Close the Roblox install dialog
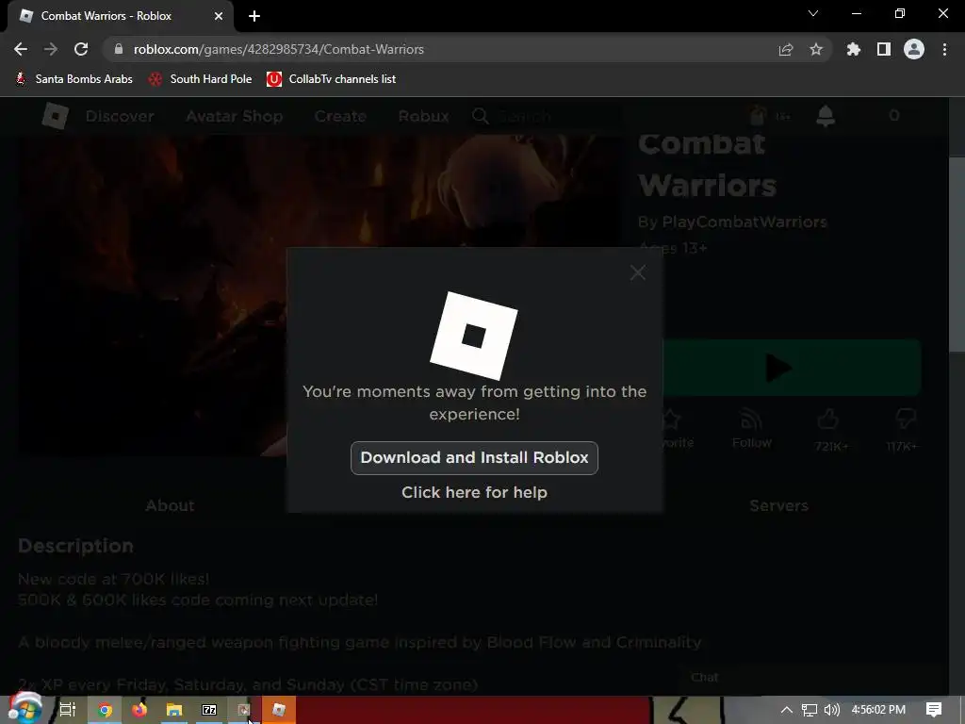The width and height of the screenshot is (965, 724). tap(638, 272)
